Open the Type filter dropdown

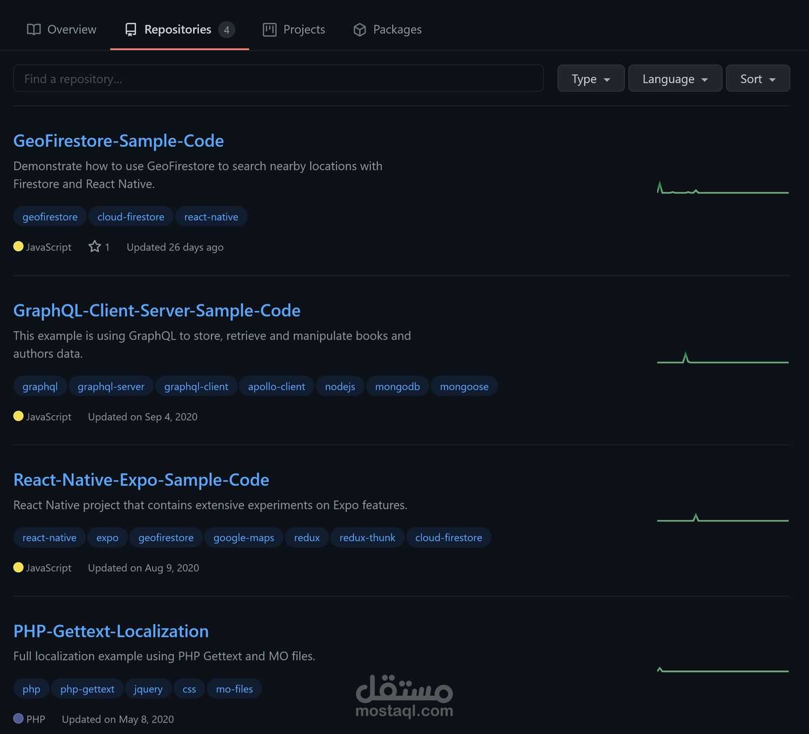coord(591,78)
